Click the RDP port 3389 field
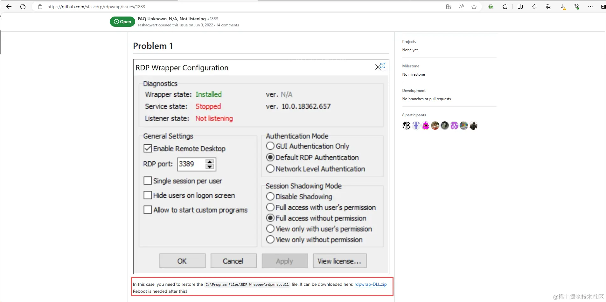This screenshot has height=302, width=606. coord(191,164)
